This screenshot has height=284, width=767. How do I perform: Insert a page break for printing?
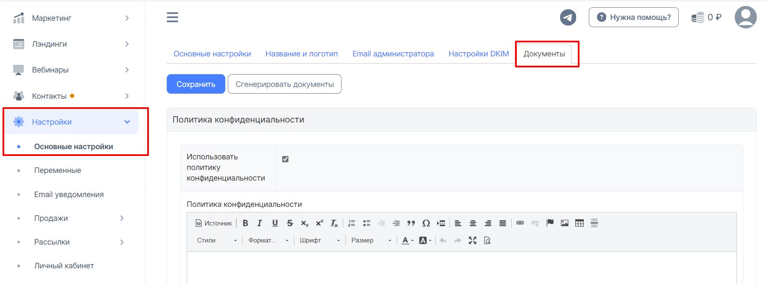click(441, 223)
